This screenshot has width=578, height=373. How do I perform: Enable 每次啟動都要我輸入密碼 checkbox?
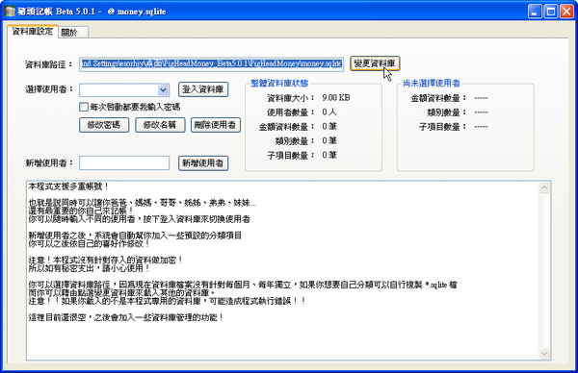[x=84, y=107]
